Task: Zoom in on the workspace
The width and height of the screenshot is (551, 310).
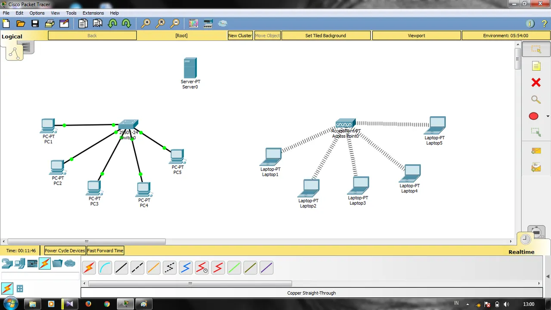Action: pos(146,23)
